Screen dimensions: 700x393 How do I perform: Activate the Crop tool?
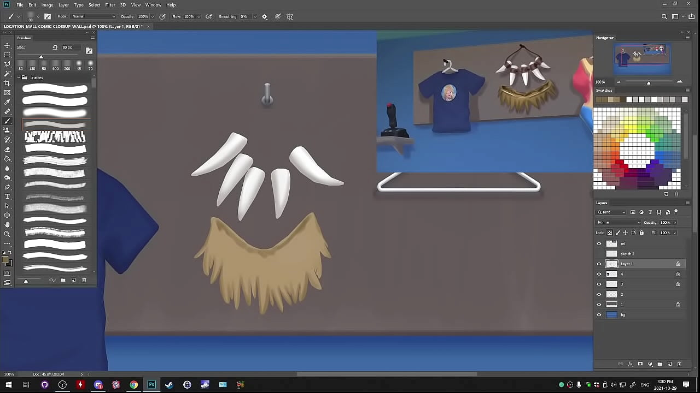point(7,83)
